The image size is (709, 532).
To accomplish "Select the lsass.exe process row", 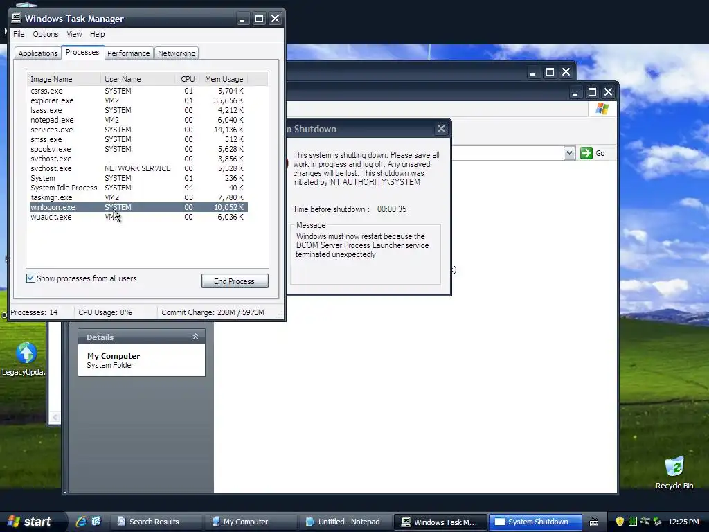I will coord(138,110).
